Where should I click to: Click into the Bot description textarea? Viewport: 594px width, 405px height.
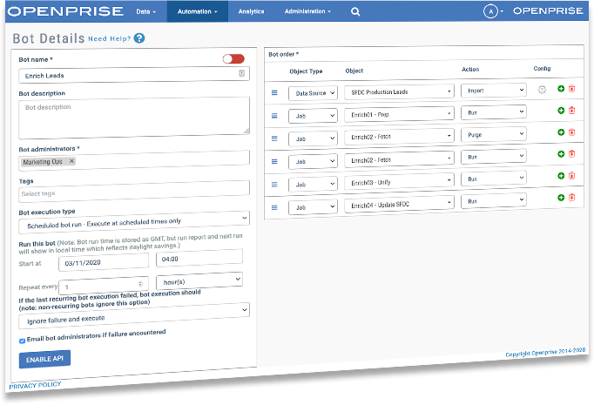(134, 117)
